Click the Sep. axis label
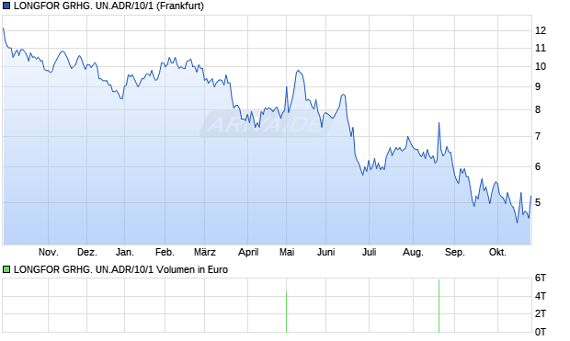 [455, 252]
